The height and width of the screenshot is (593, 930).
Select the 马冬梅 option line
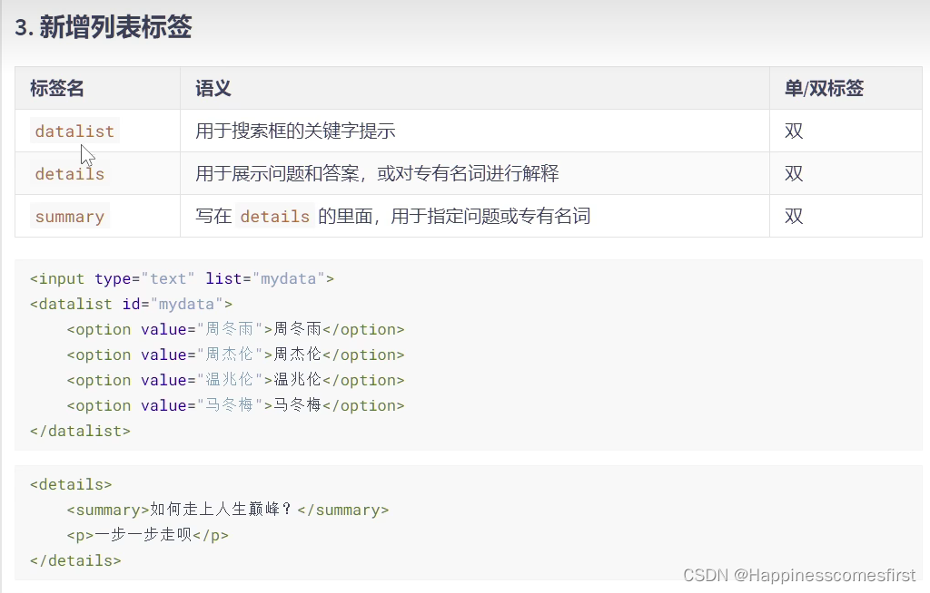236,405
